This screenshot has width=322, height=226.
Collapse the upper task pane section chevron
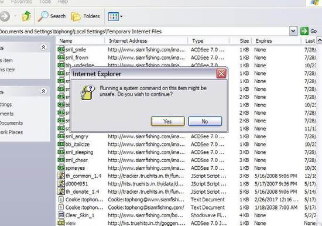click(x=43, y=47)
